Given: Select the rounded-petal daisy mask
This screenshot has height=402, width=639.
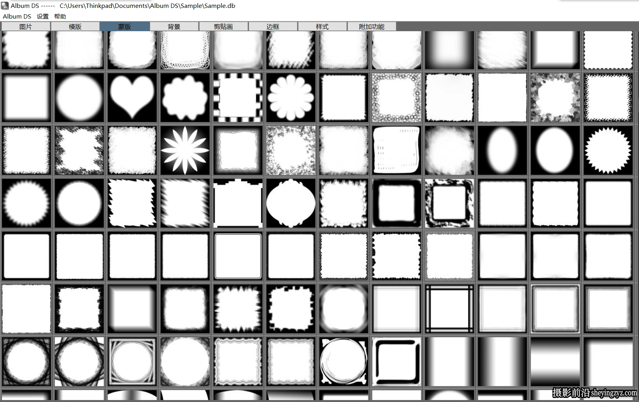Looking at the screenshot, I should pos(291,98).
